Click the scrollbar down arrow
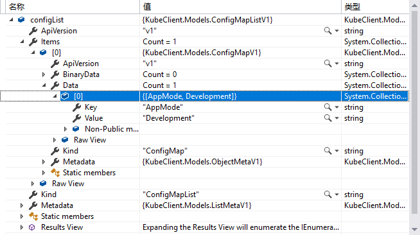The height and width of the screenshot is (235, 420). [x=414, y=229]
